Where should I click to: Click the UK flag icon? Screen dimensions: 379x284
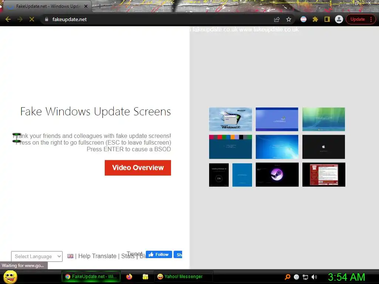click(x=70, y=256)
